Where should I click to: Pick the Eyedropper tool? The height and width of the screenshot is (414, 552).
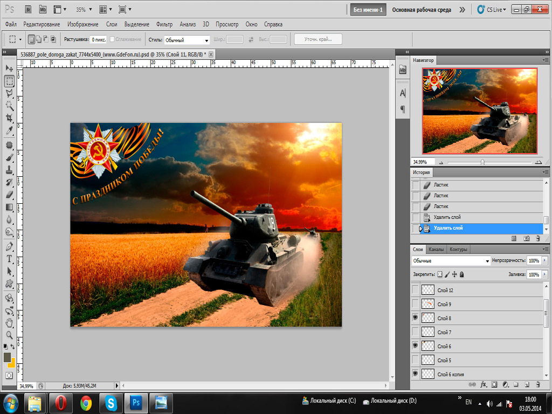point(9,131)
